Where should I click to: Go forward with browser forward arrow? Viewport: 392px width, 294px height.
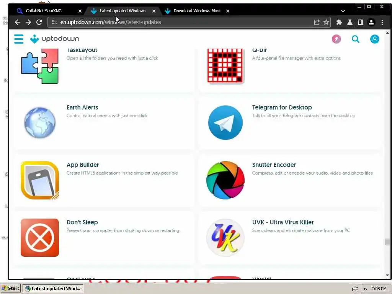point(28,22)
